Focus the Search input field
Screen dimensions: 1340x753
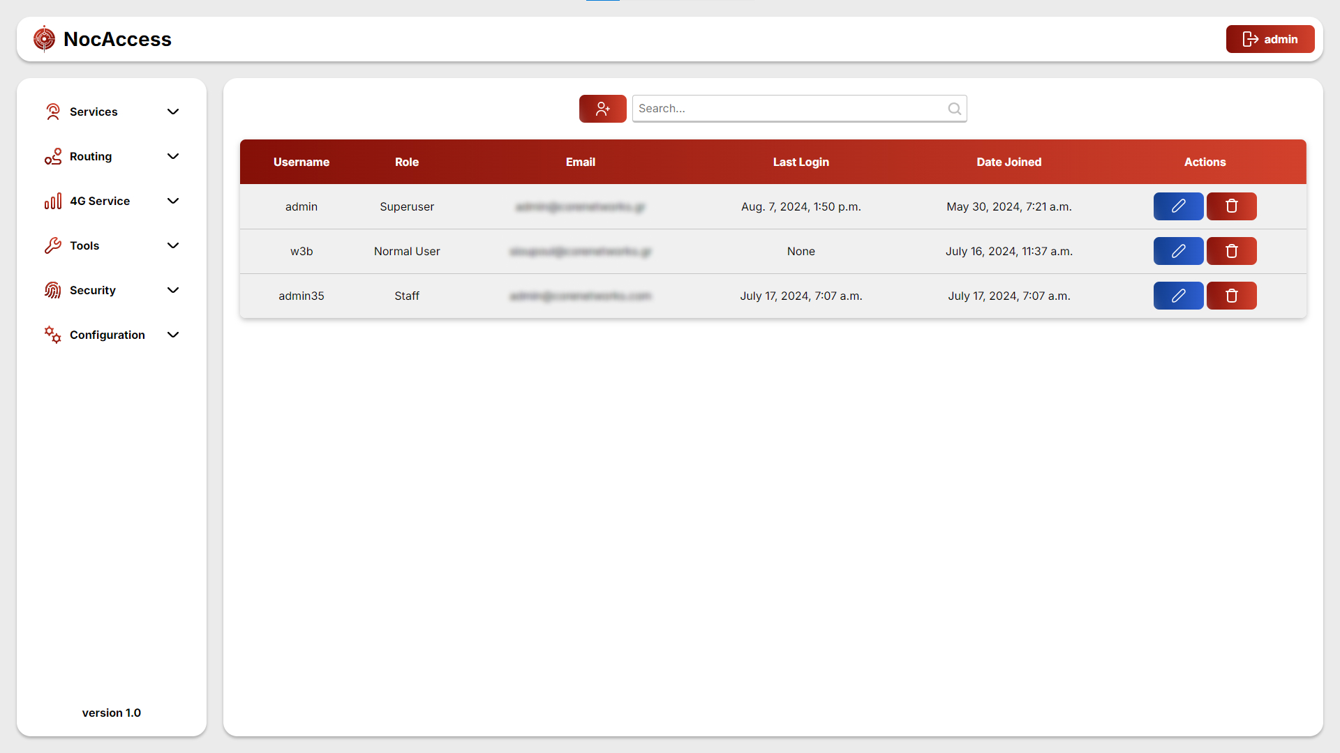point(789,109)
